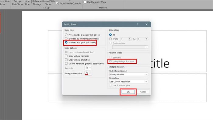
Task: Toggle Loop continuously until 'Esc' checkbox
Action: coord(66,52)
